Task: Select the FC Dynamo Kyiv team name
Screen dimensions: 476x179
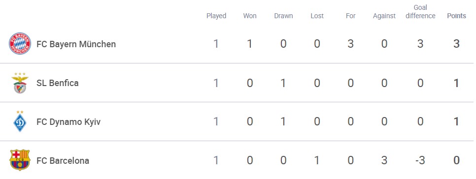Action: (68, 122)
